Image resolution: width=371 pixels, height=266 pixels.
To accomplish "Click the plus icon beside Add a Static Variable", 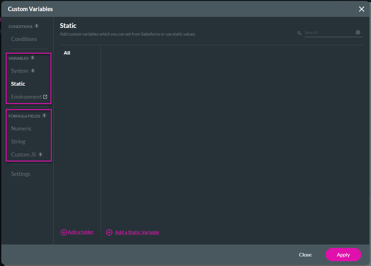I will [x=109, y=232].
